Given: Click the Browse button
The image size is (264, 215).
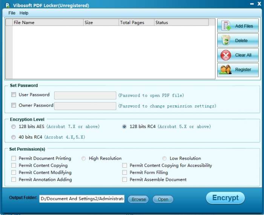Looking at the screenshot, I should (138, 199).
